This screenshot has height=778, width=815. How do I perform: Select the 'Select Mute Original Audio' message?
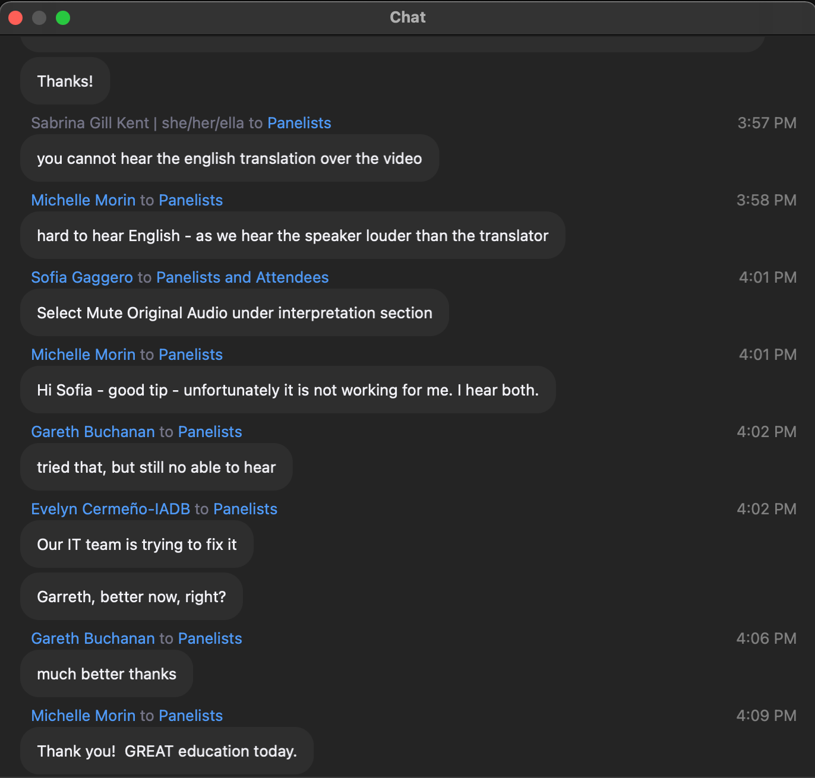click(x=235, y=313)
